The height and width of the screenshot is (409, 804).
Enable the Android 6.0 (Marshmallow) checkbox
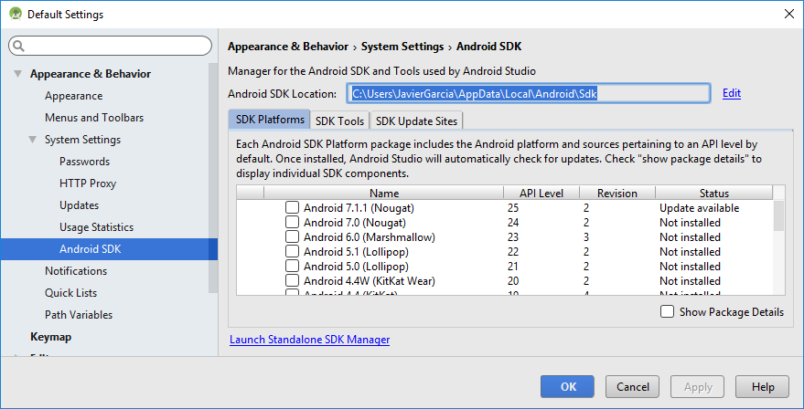[x=292, y=237]
